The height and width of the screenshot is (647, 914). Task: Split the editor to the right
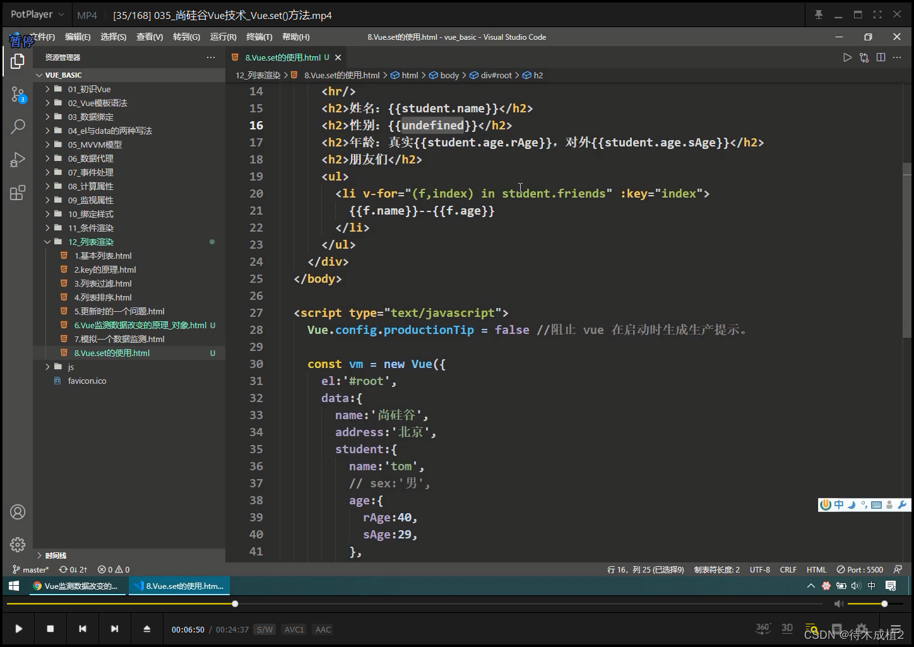(x=881, y=57)
